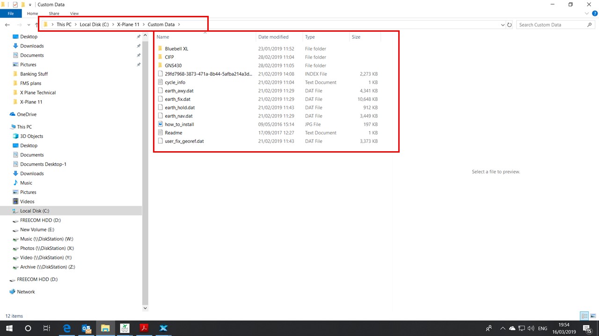Viewport: 599px width, 336px height.
Task: Click Local Disk (C:) in breadcrumb
Action: coord(94,25)
